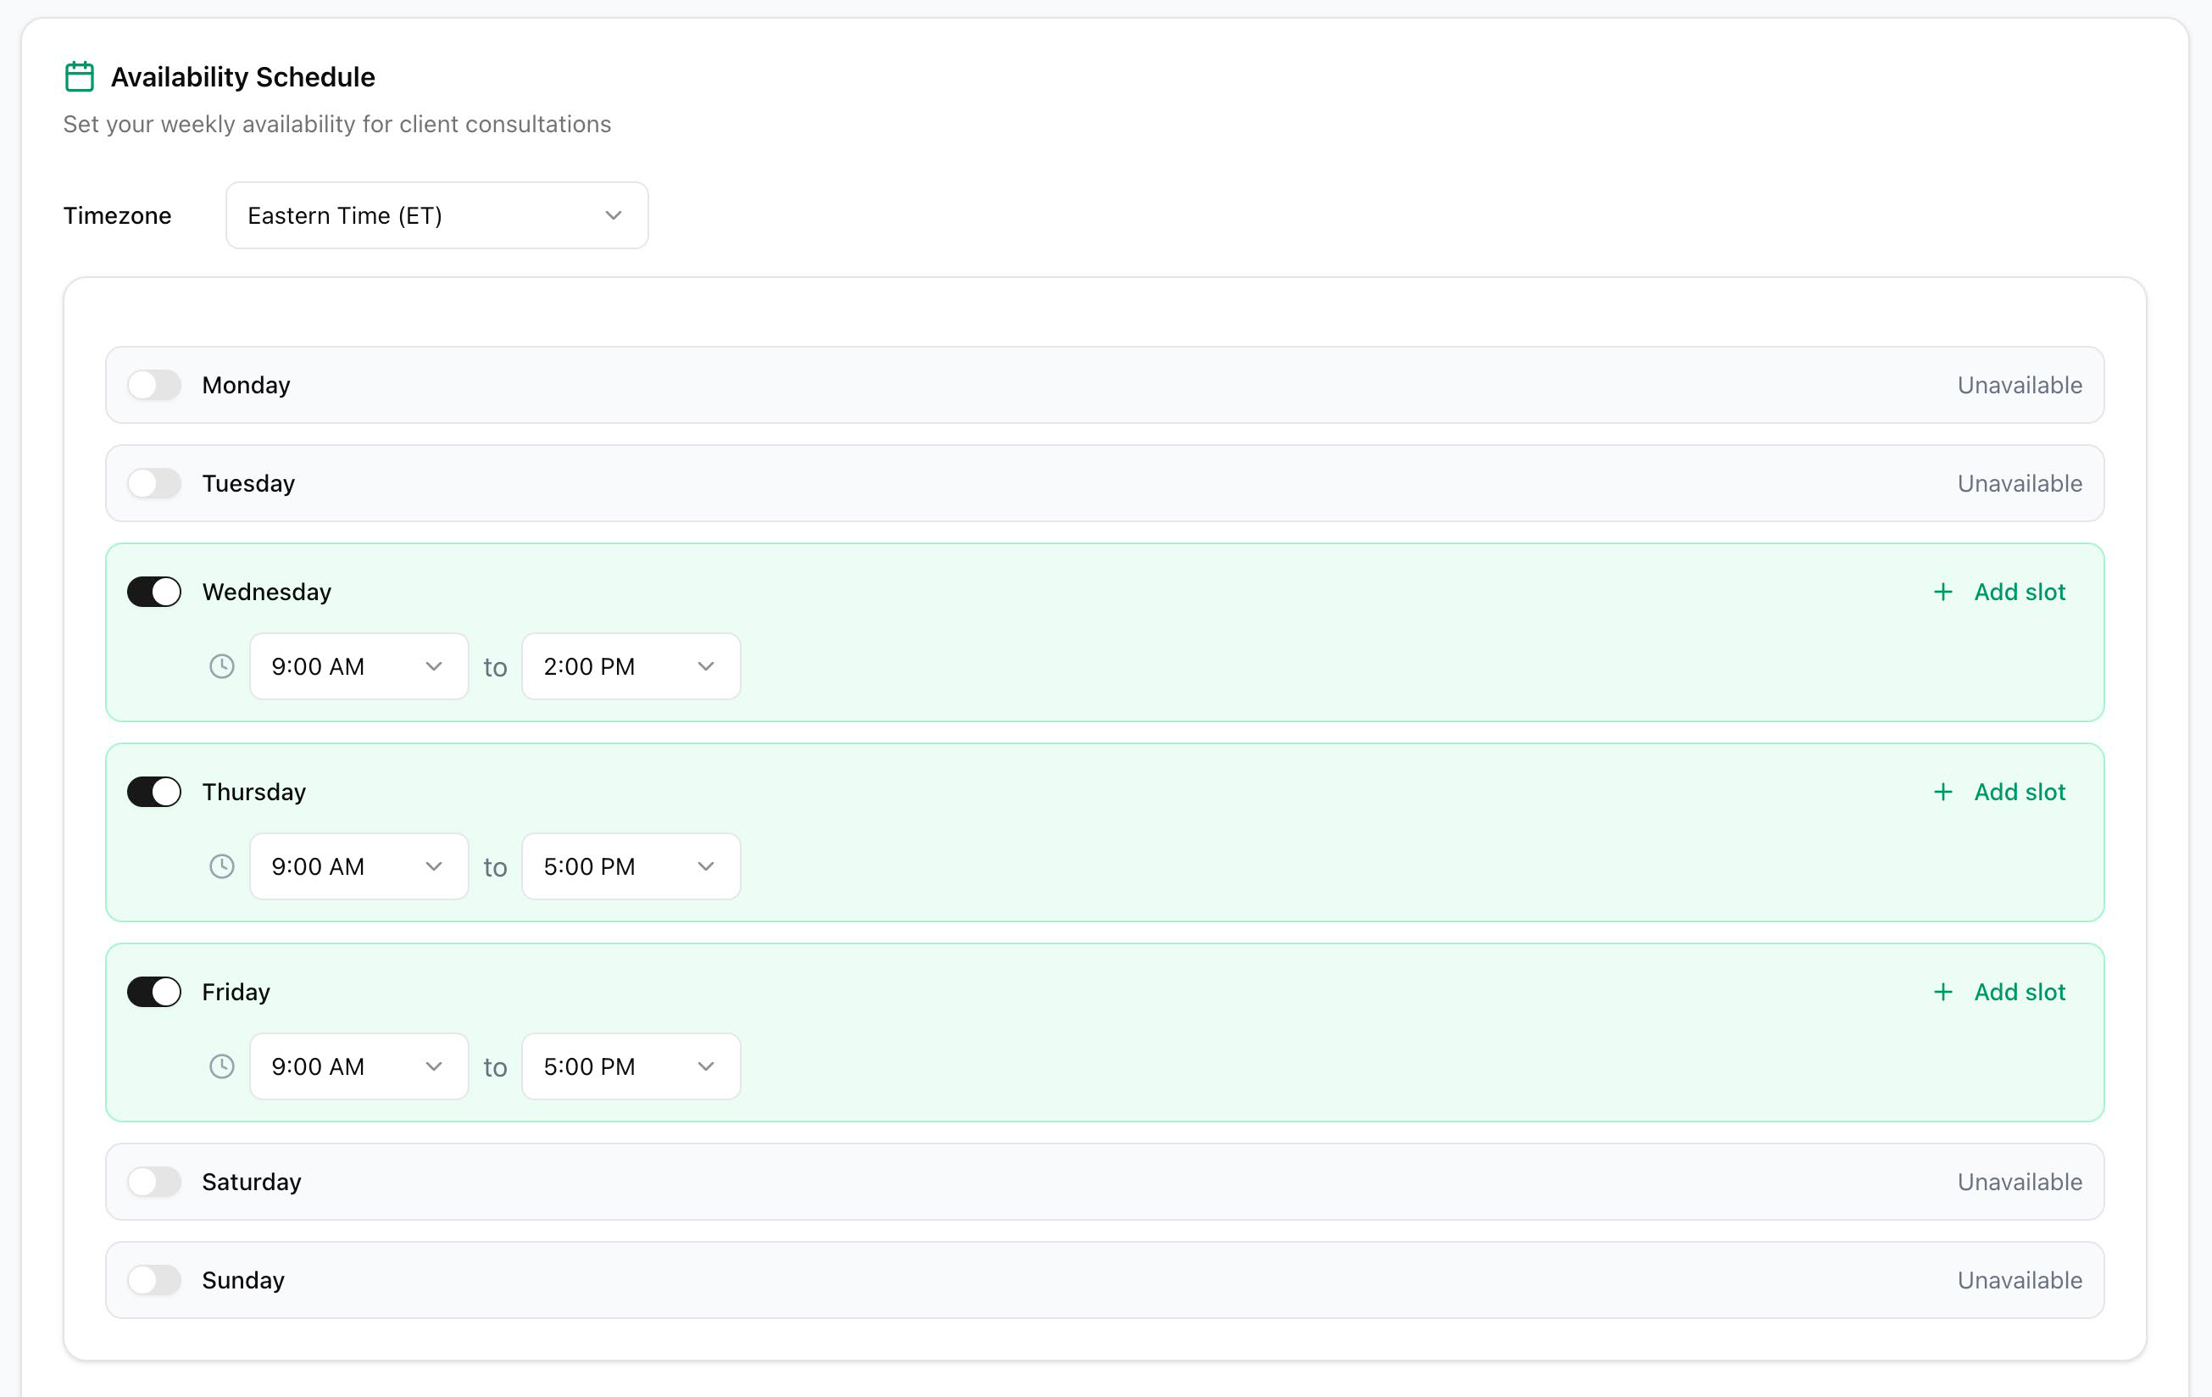Open Thursday's 9:00 AM start time dropdown
Screen dimensions: 2212x1397
coord(359,866)
